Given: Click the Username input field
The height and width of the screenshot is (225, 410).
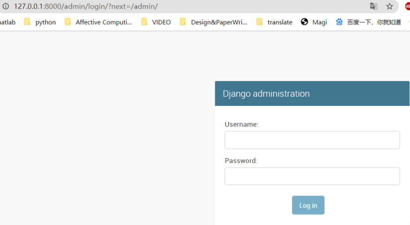Looking at the screenshot, I should [312, 140].
